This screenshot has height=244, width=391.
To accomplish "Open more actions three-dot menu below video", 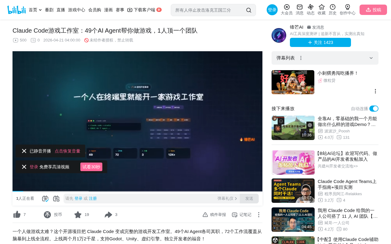I will click(258, 215).
